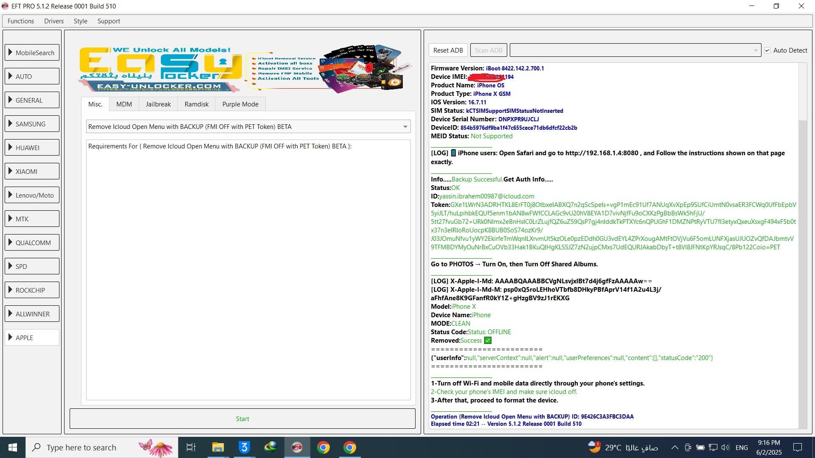Open the notification center icon
Image resolution: width=815 pixels, height=458 pixels.
[x=798, y=447]
